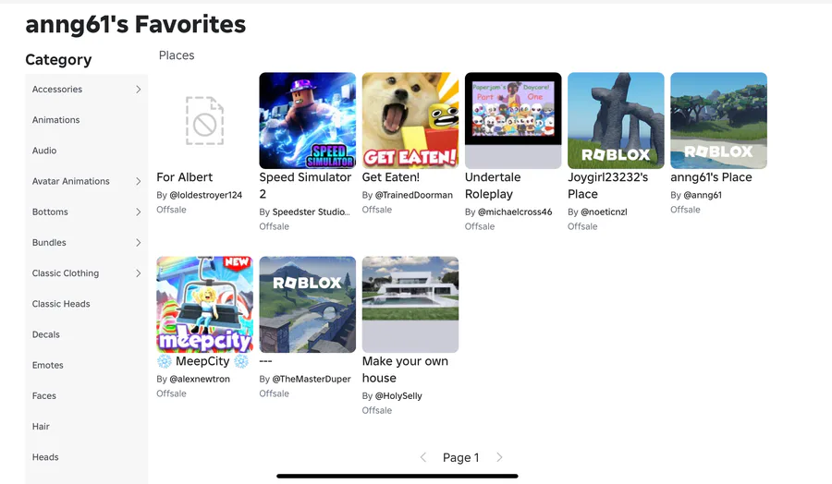832x484 pixels.
Task: Go to previous page arrow
Action: pyautogui.click(x=422, y=457)
